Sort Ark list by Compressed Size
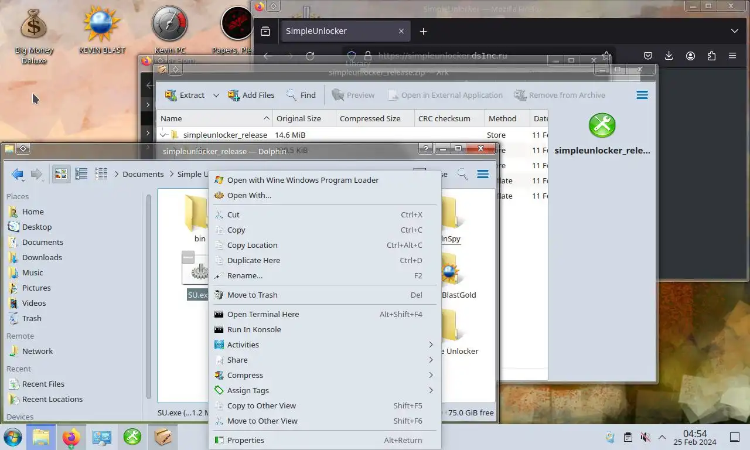This screenshot has width=750, height=450. point(375,118)
